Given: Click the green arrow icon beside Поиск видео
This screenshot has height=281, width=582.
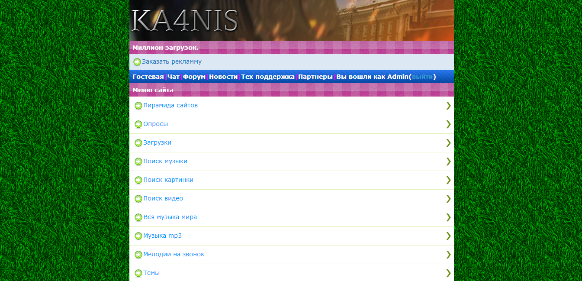Looking at the screenshot, I should [x=138, y=199].
